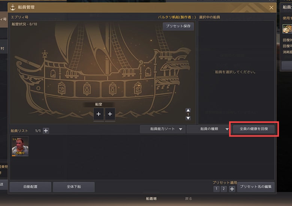Image resolution: width=292 pixels, height=206 pixels.
Task: Go to the lower cabin deck with down arrow
Action: 188,118
